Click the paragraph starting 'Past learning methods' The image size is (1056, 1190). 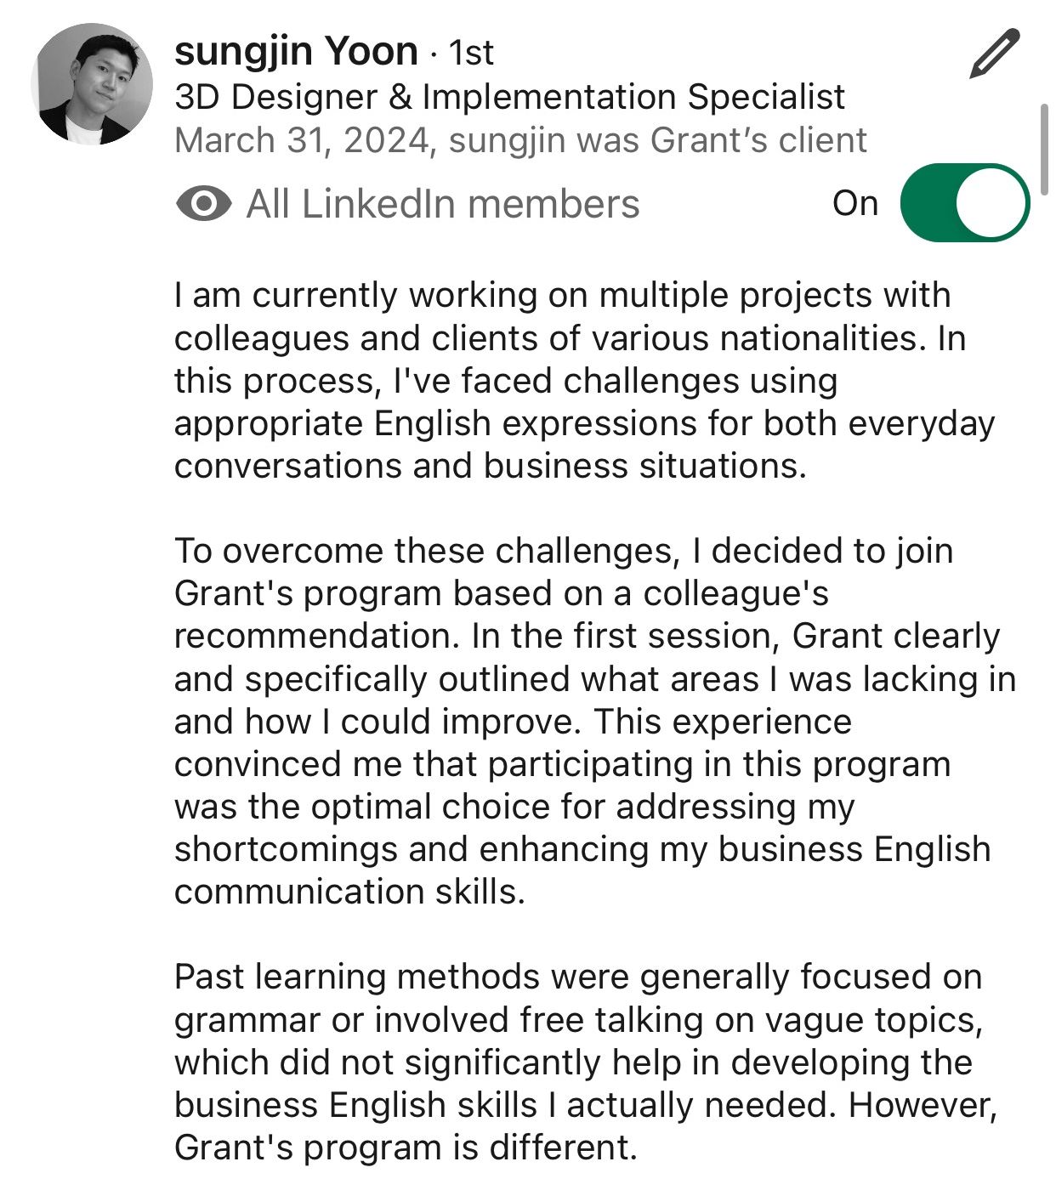click(x=585, y=1062)
